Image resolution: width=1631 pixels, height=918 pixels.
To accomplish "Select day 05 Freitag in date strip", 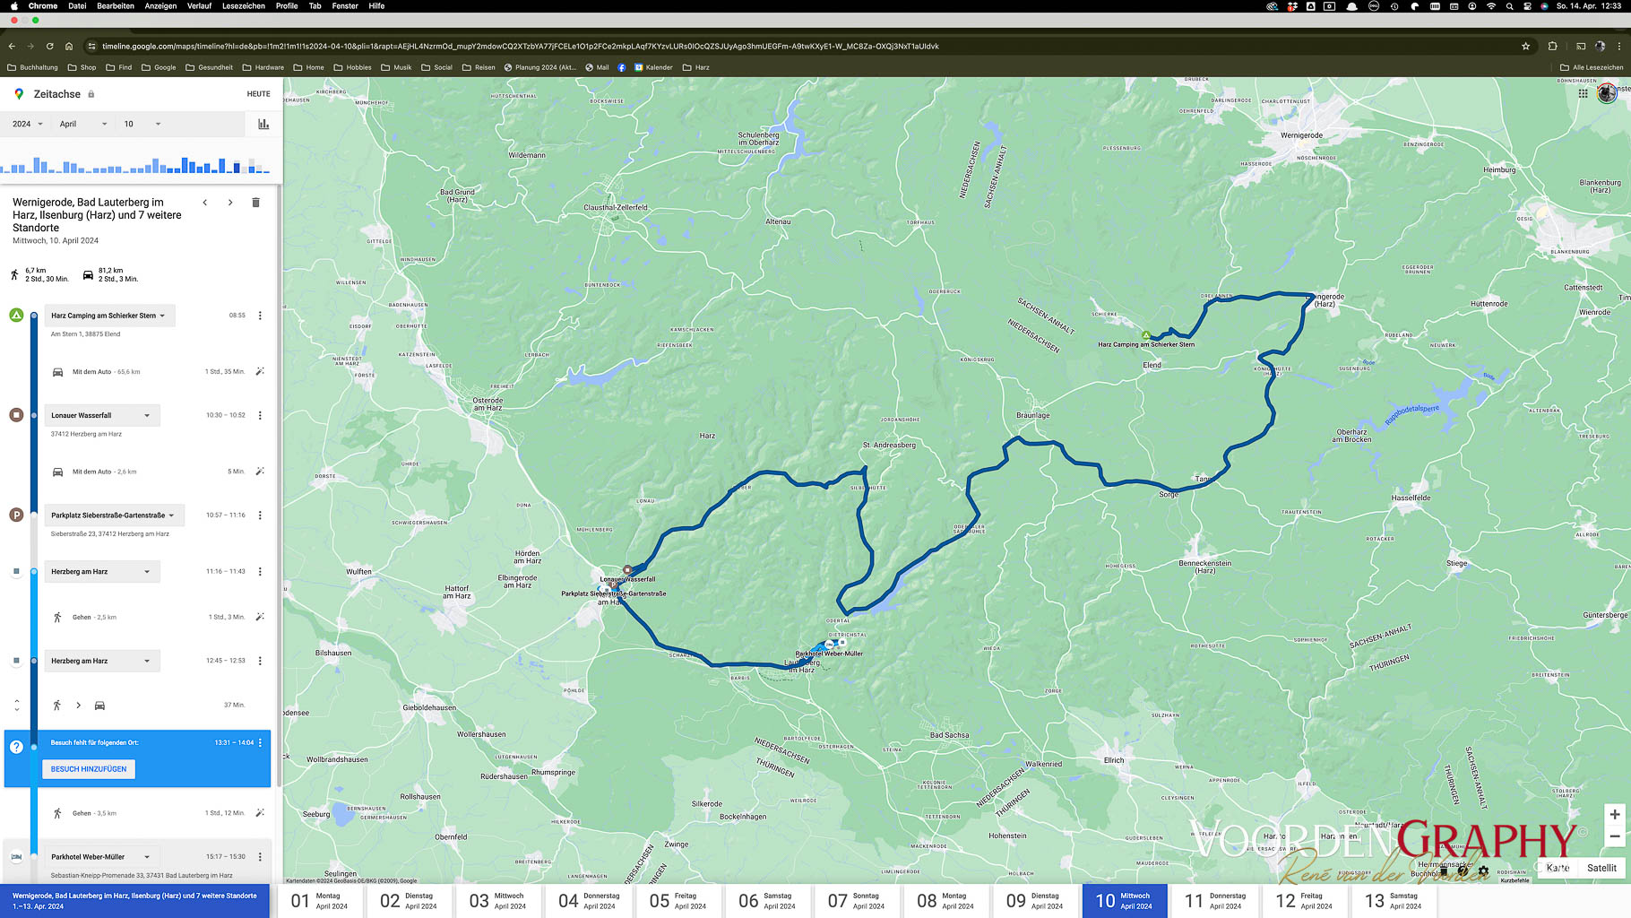I will 677,901.
